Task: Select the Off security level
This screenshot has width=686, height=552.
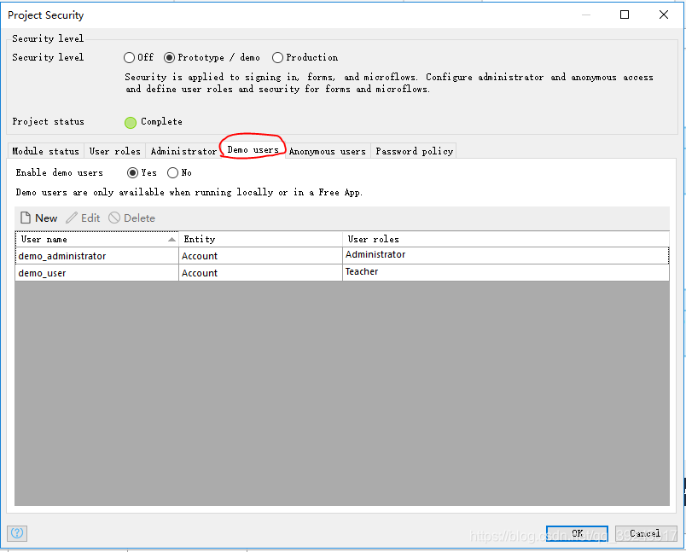Action: [129, 58]
